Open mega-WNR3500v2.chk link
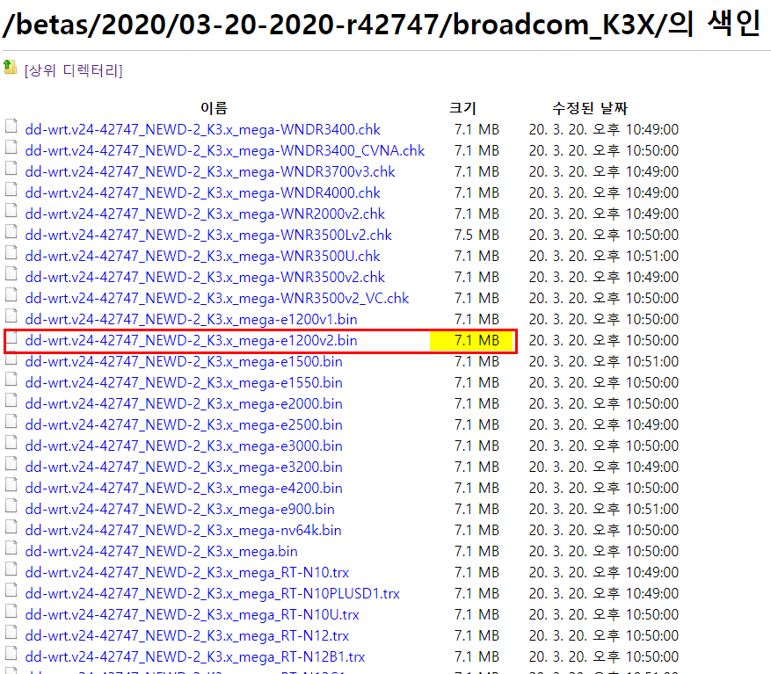The height and width of the screenshot is (674, 771). point(205,278)
